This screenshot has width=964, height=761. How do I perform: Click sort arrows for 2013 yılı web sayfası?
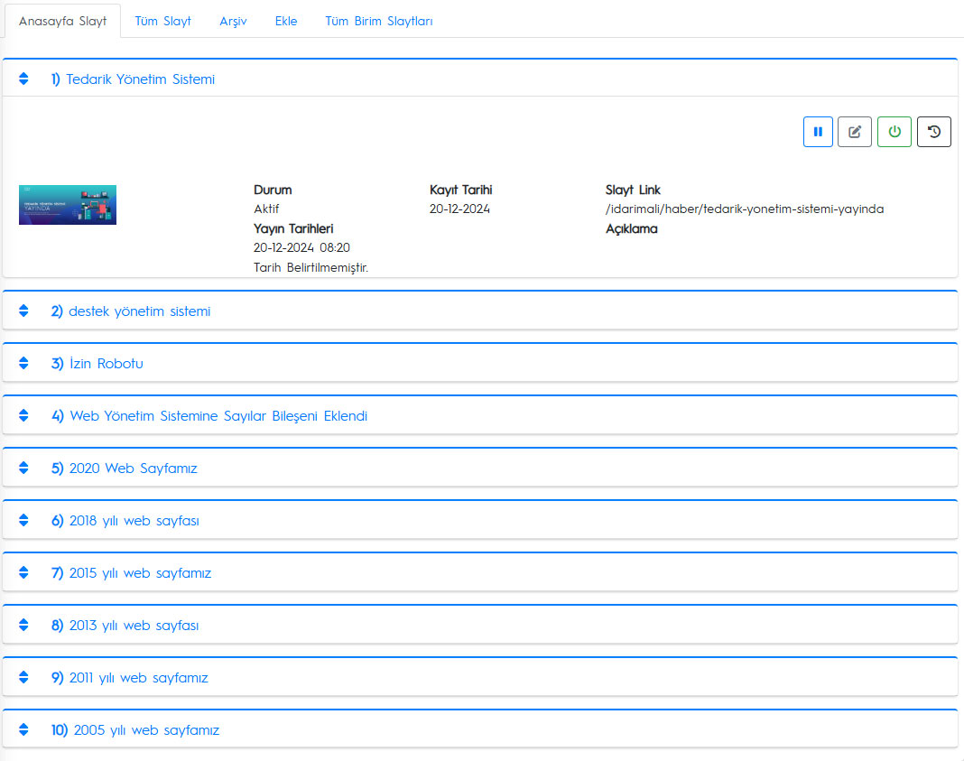pos(23,625)
